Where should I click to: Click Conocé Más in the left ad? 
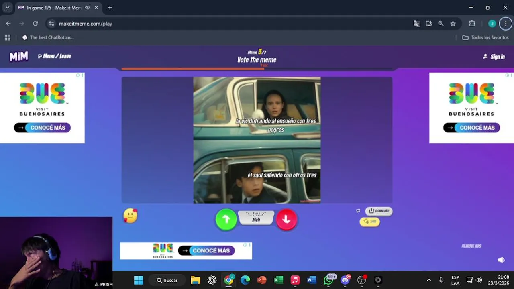(x=42, y=128)
